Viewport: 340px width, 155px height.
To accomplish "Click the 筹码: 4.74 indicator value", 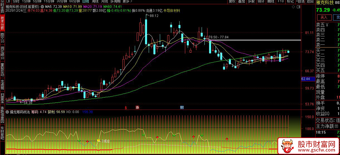I will coord(39,112).
